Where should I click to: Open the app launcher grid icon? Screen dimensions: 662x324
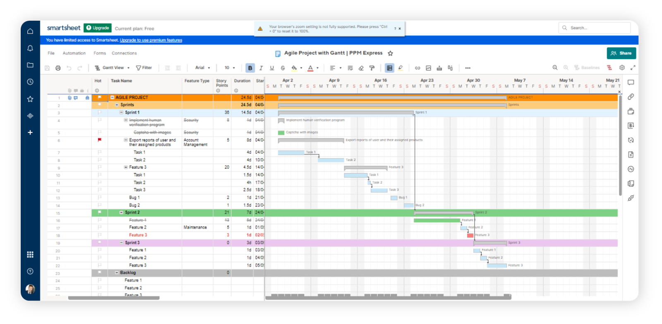coord(30,255)
